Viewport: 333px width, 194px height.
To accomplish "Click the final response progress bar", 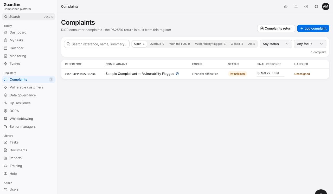I will (x=271, y=76).
